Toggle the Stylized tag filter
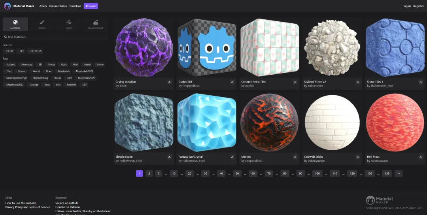 10,64
